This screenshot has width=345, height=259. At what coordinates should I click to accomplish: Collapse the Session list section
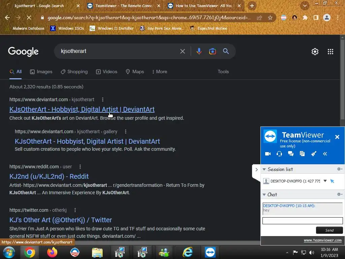(x=264, y=169)
